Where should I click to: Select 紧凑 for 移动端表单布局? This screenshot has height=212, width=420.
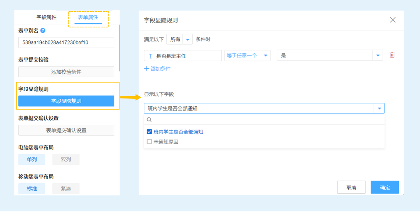point(66,188)
